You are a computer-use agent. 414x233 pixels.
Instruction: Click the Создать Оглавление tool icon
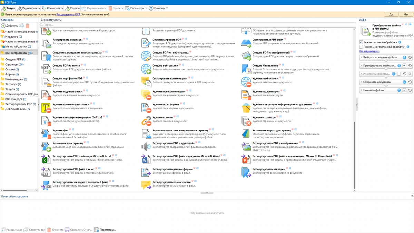coord(246,69)
